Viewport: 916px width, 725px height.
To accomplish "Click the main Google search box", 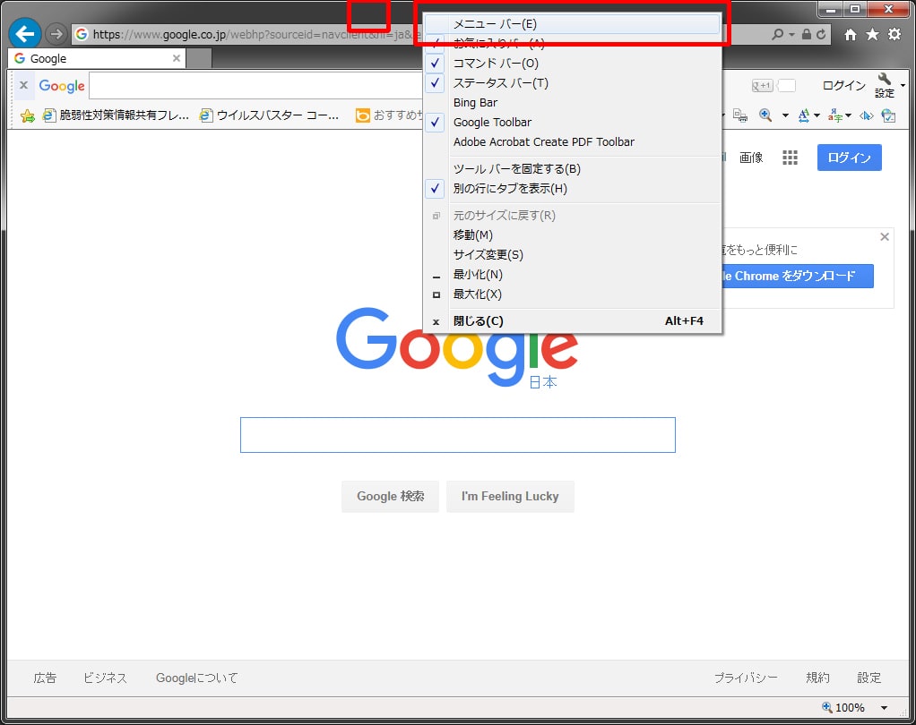I will pyautogui.click(x=458, y=435).
